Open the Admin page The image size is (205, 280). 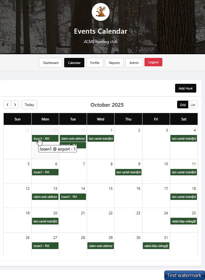click(x=134, y=63)
